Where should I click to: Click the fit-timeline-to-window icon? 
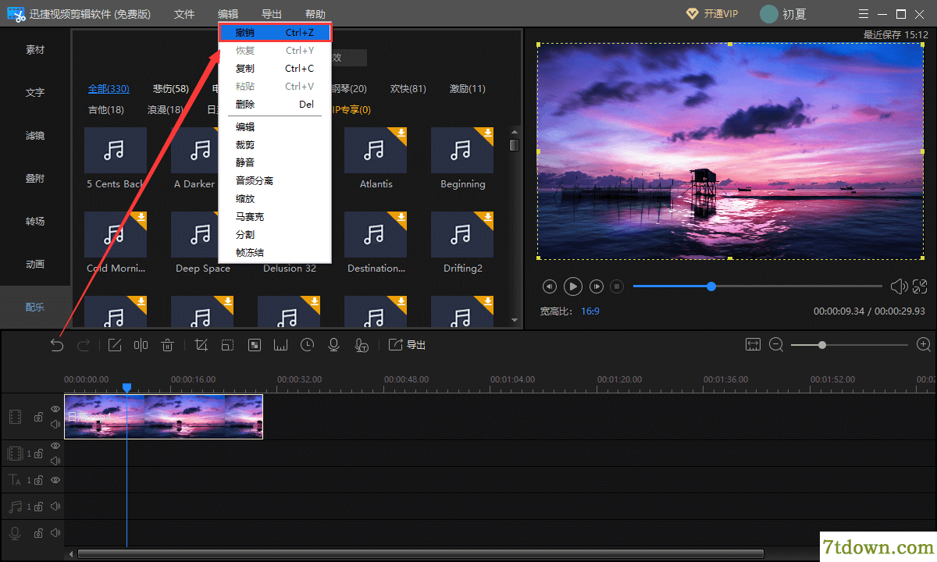click(x=753, y=344)
